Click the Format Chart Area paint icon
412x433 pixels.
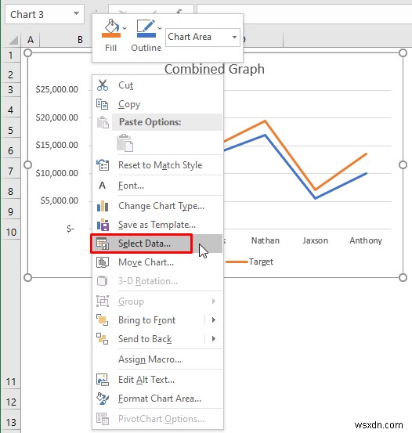click(103, 399)
